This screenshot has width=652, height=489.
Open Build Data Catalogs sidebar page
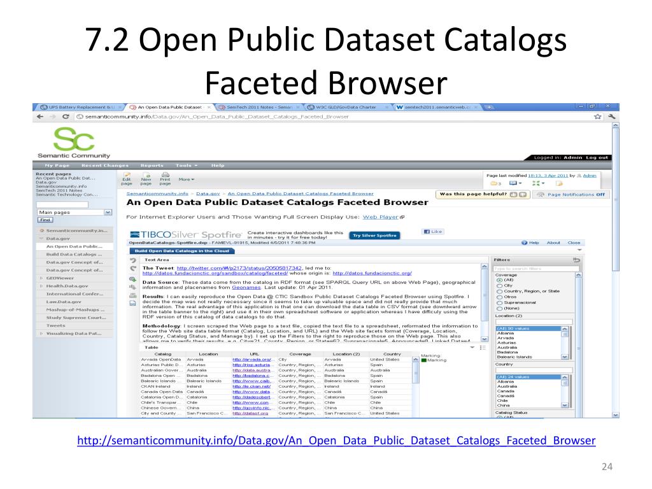(x=74, y=255)
